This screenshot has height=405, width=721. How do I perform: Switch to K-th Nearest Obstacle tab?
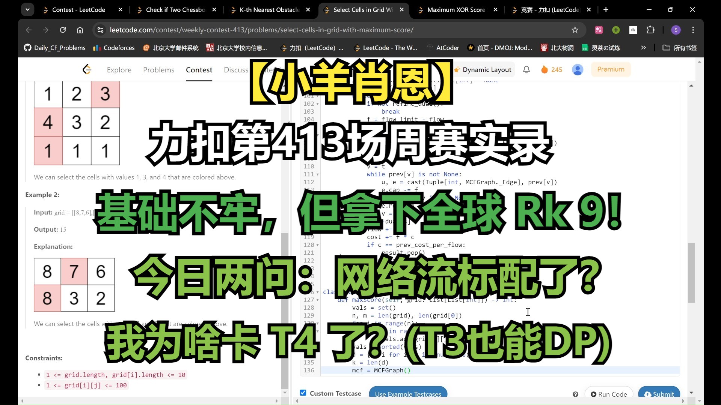[269, 10]
